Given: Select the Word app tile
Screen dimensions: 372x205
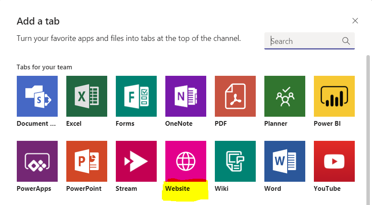Looking at the screenshot, I should (285, 162).
